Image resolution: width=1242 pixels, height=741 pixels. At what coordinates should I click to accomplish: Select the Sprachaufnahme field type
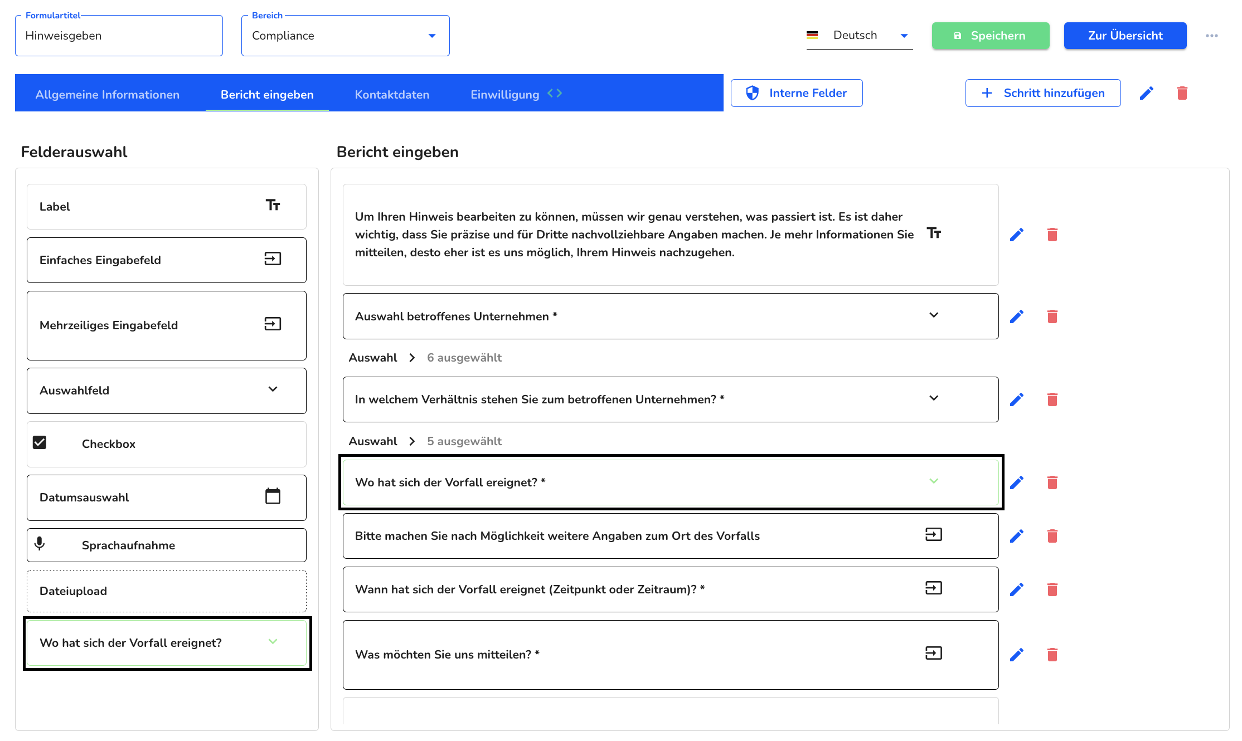(167, 545)
